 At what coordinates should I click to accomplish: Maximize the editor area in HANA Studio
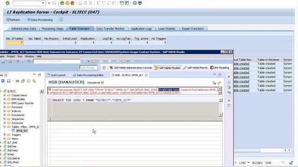[x=220, y=75]
